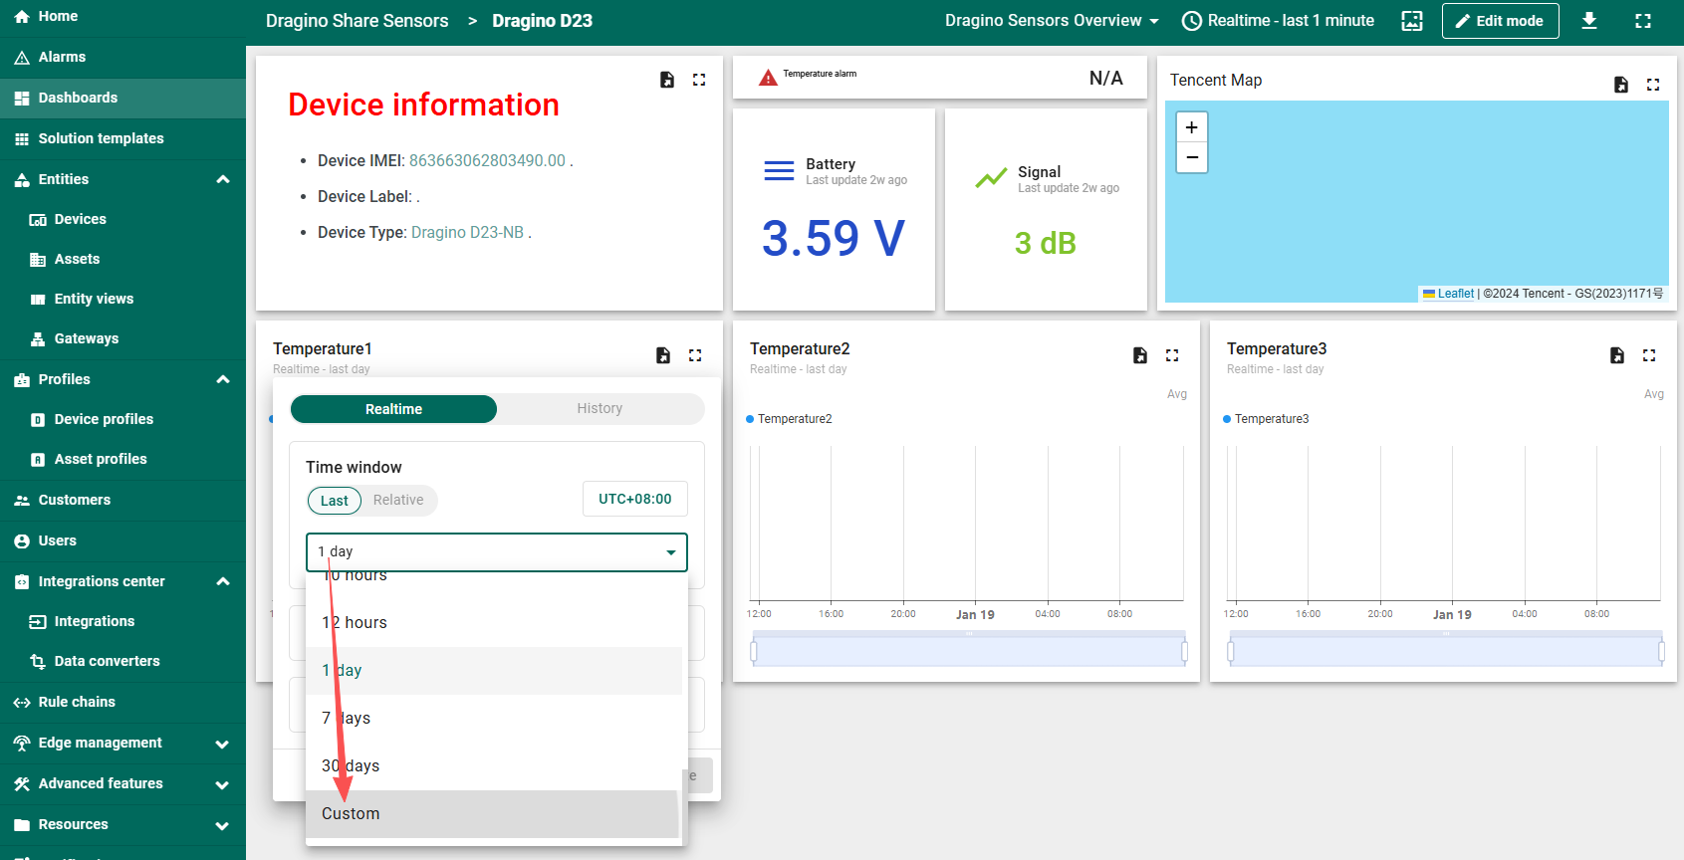
Task: Expand Tencent Map widget to fullscreen
Action: (1653, 85)
